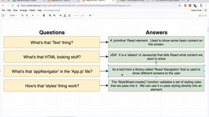The height and width of the screenshot is (117, 209).
Task: Open the Chrome three-dot menu
Action: tap(206, 6)
